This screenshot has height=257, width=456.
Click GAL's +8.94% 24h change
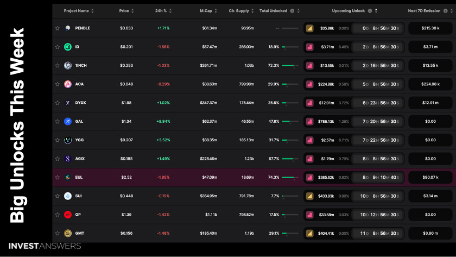163,121
